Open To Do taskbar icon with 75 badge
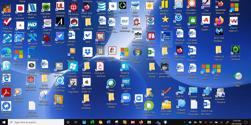The height and width of the screenshot is (125, 251). [x=158, y=122]
